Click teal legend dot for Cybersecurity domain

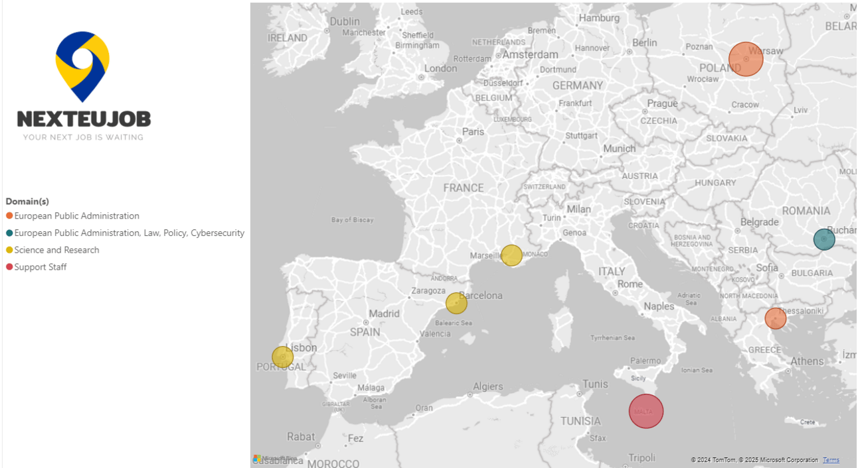[x=9, y=233]
